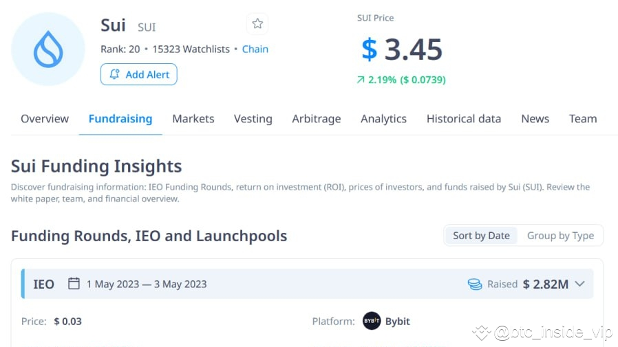Click the calendar icon beside IEO dates
618x347 pixels.
(74, 284)
